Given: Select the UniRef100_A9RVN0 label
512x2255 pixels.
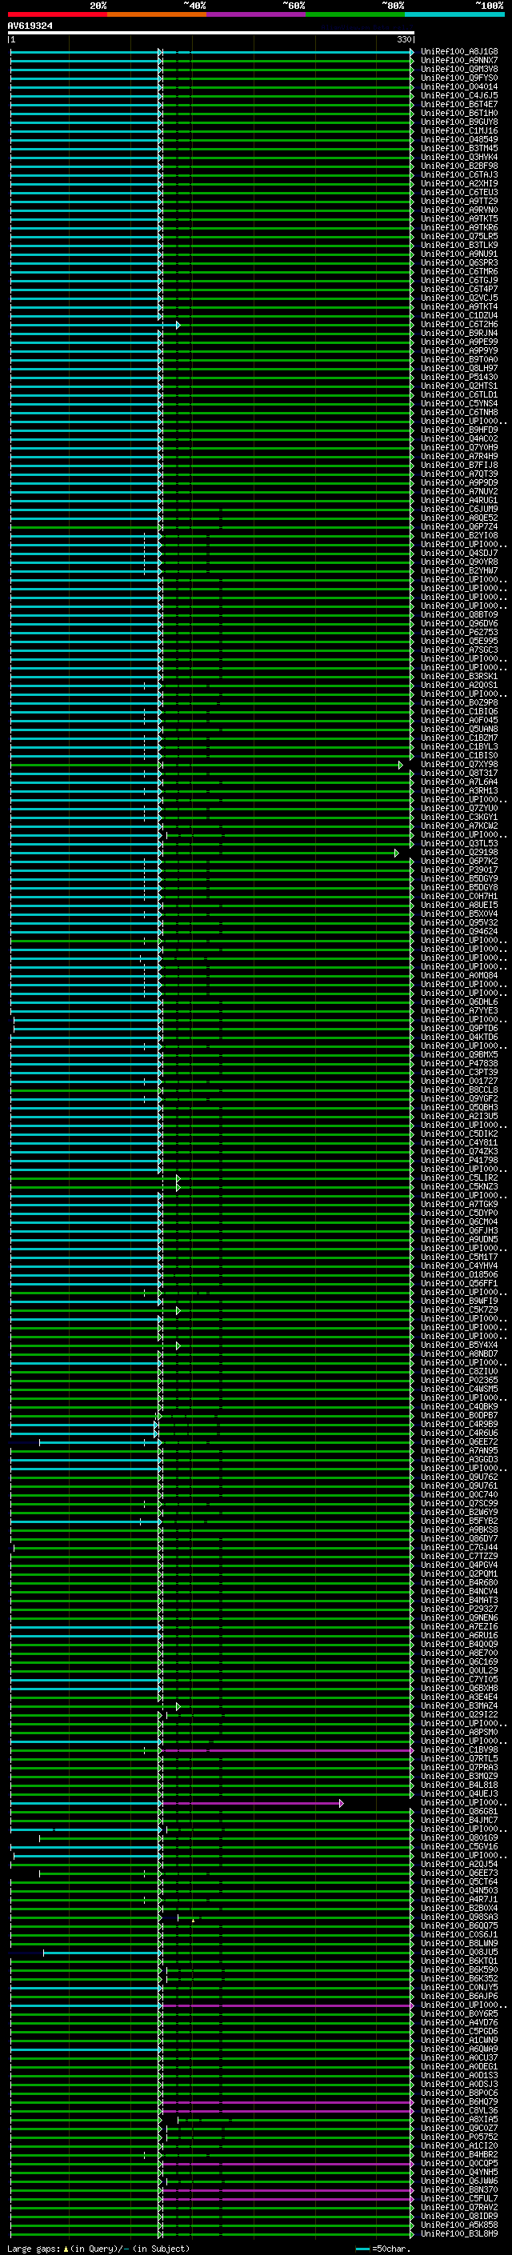Looking at the screenshot, I should tap(459, 210).
